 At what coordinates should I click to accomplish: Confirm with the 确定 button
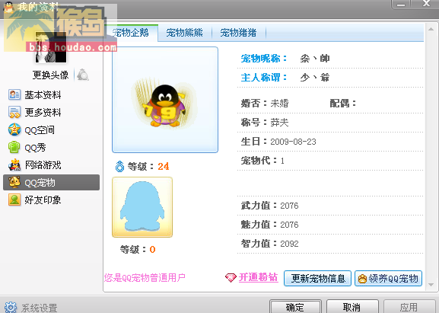click(x=295, y=307)
